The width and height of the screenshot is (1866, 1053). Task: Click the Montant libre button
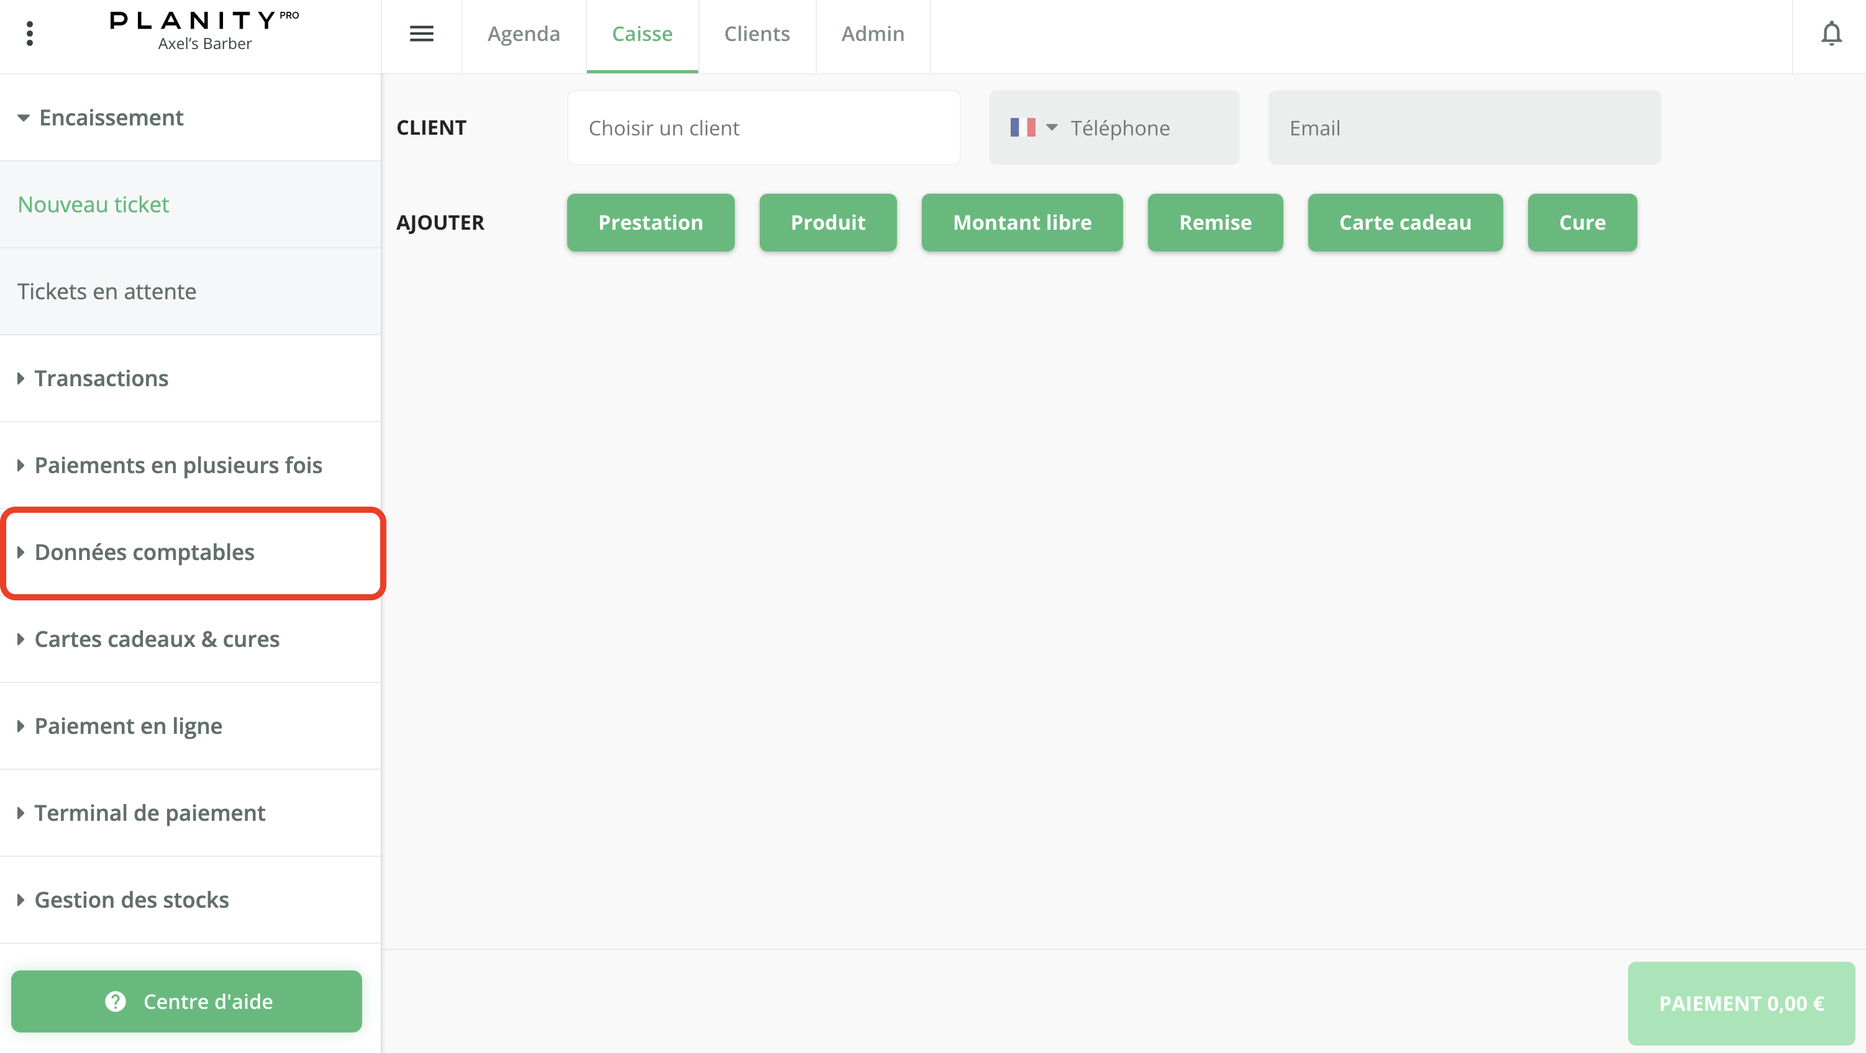point(1021,222)
